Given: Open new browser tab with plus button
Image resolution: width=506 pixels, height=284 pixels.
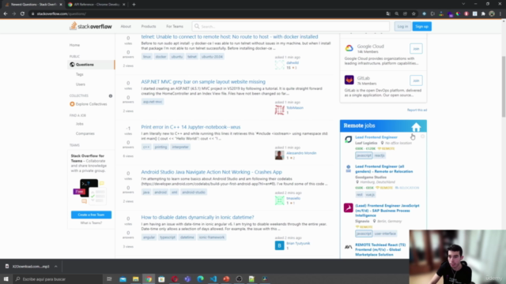Looking at the screenshot, I should point(134,5).
